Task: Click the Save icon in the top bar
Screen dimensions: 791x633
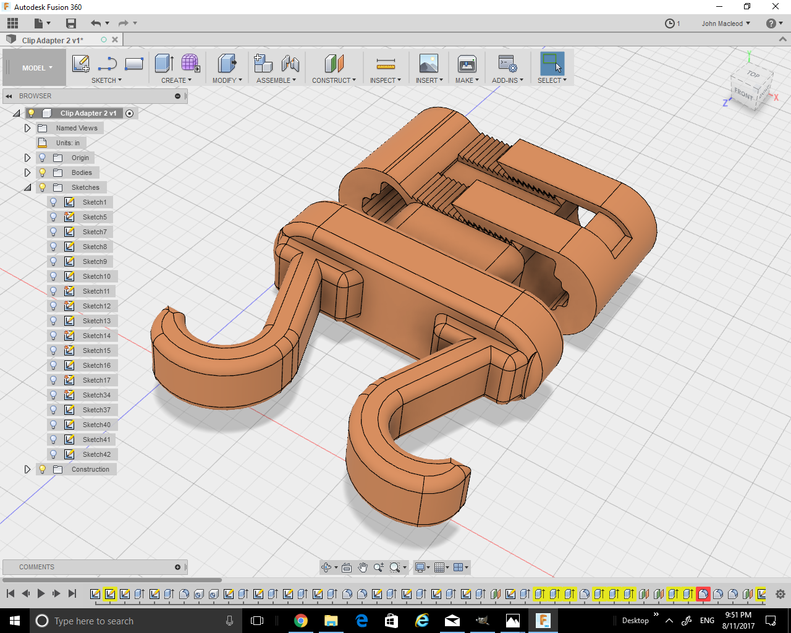Action: (71, 23)
